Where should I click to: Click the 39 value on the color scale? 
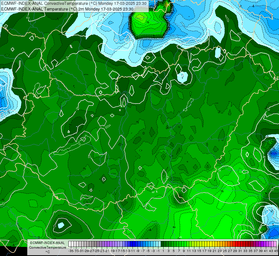pos(260,251)
